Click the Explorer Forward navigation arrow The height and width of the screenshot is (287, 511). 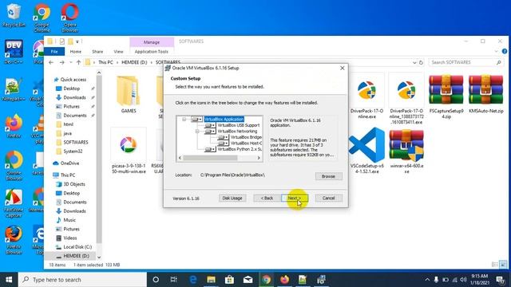pyautogui.click(x=62, y=62)
